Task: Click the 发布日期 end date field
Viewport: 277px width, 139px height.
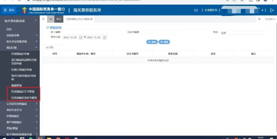Action: pyautogui.click(x=94, y=37)
